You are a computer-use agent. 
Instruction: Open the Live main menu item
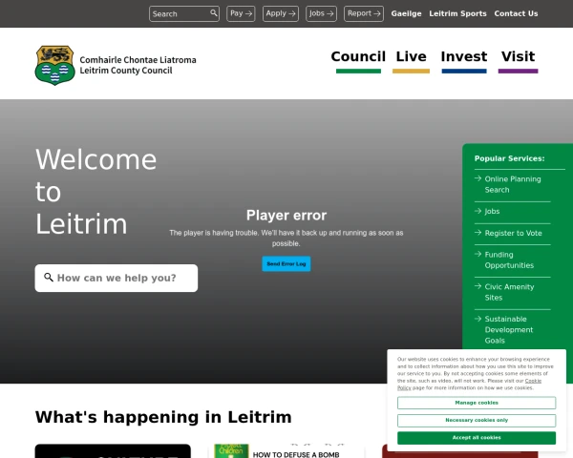click(x=411, y=60)
